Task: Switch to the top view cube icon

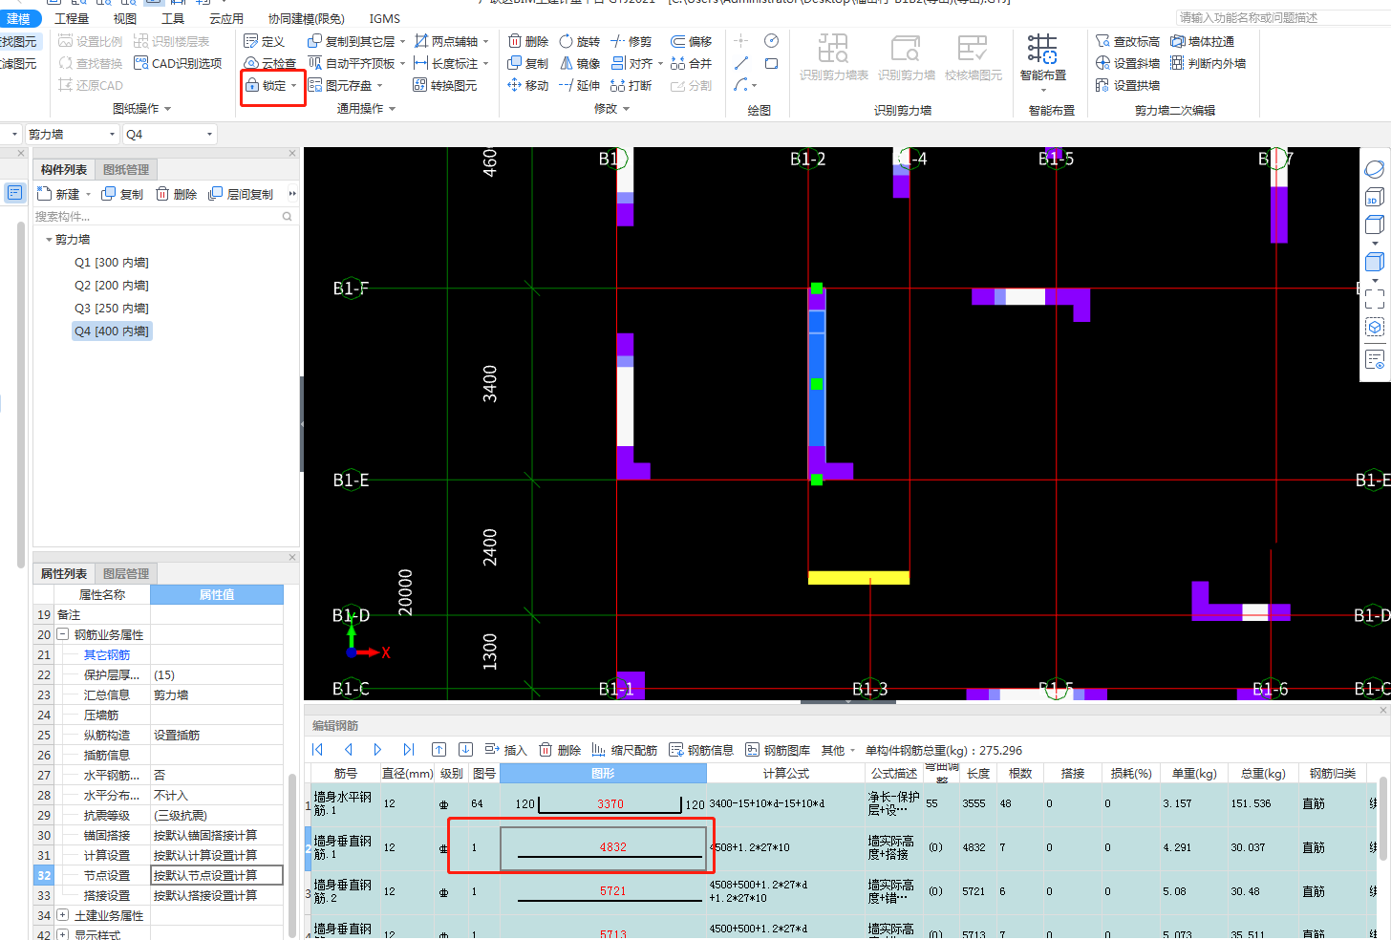Action: (1374, 225)
